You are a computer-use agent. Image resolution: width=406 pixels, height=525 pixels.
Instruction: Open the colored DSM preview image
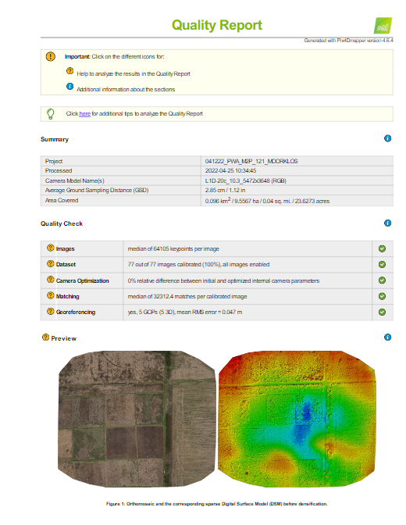297,419
